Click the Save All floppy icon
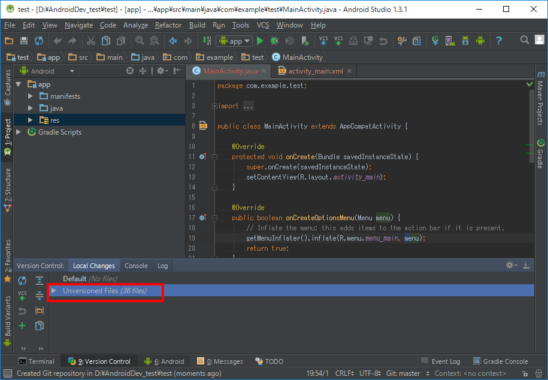 click(24, 41)
